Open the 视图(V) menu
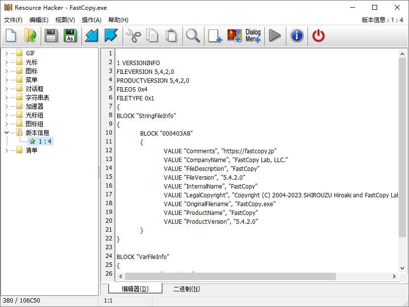 (x=65, y=20)
